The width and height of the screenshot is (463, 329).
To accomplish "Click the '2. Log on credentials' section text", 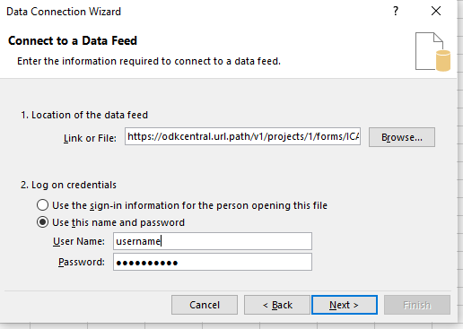I will (68, 185).
